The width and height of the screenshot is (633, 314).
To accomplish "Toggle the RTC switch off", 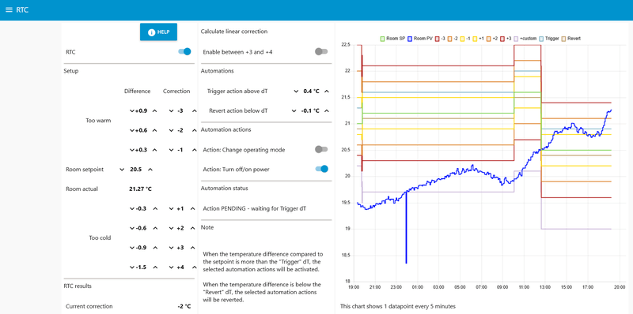I will 184,51.
